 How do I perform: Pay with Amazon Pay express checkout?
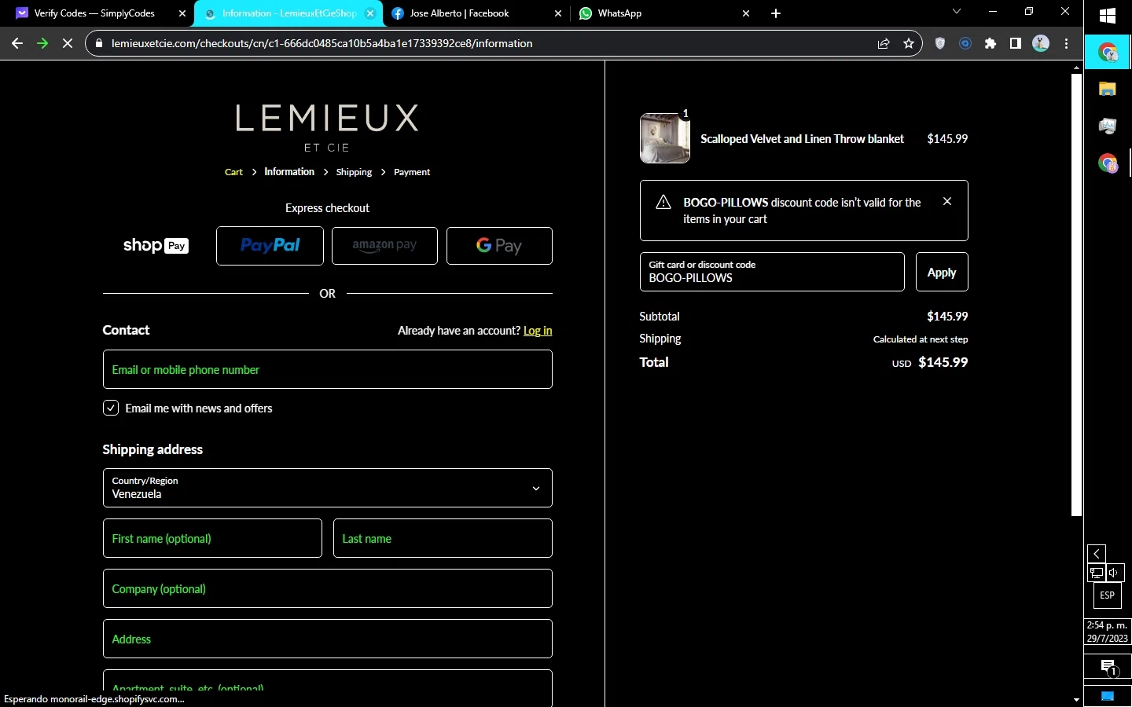tap(384, 246)
